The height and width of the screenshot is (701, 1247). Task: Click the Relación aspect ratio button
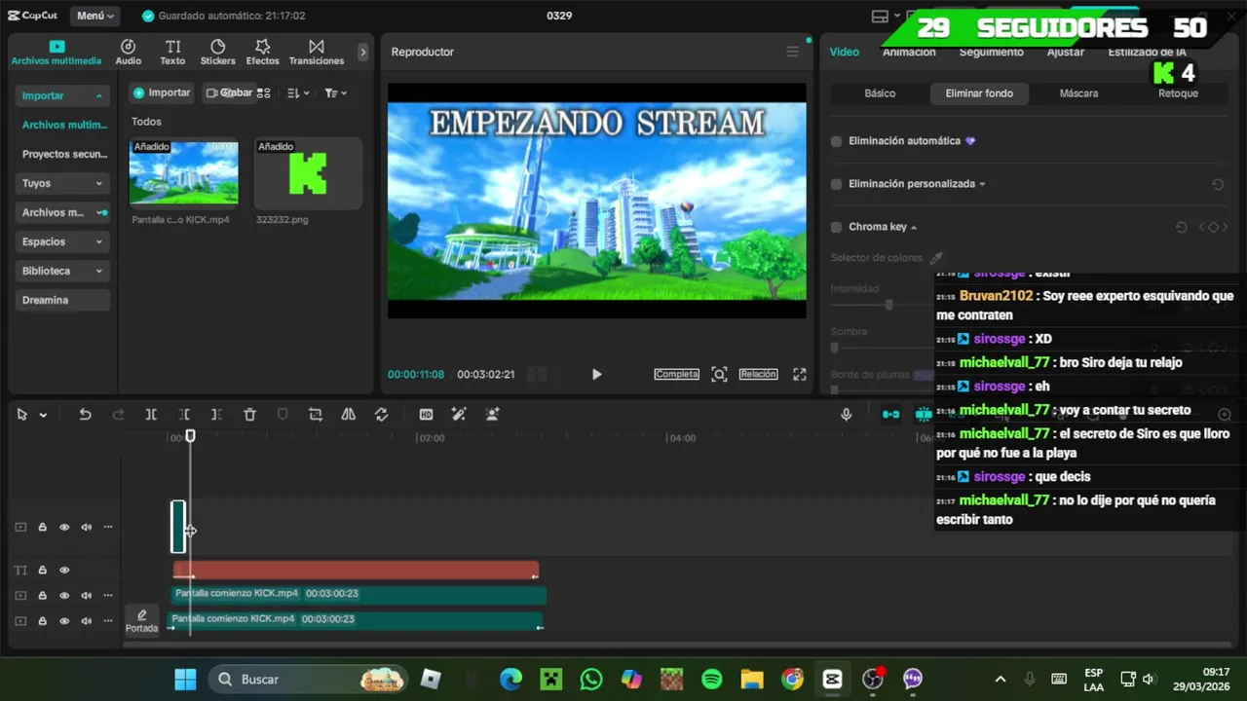[x=758, y=374]
